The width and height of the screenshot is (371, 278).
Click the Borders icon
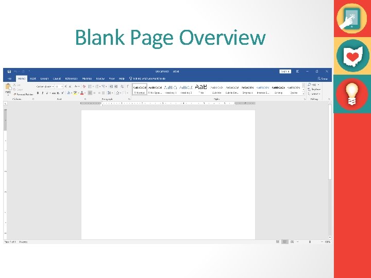(x=125, y=93)
